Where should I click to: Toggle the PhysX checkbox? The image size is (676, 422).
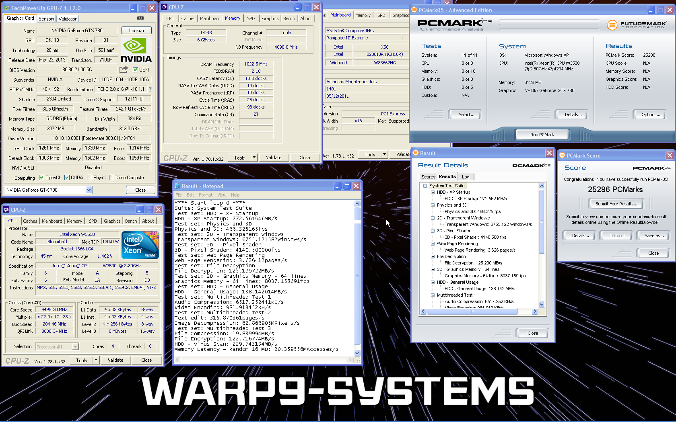coord(89,178)
